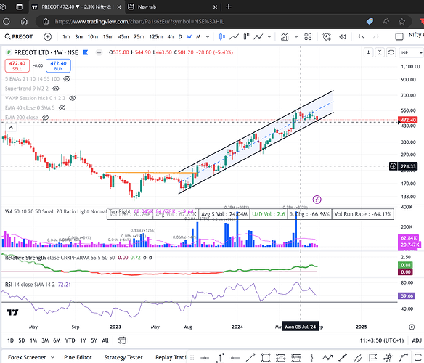Select the 1D date range
The width and height of the screenshot is (424, 363).
[10, 340]
